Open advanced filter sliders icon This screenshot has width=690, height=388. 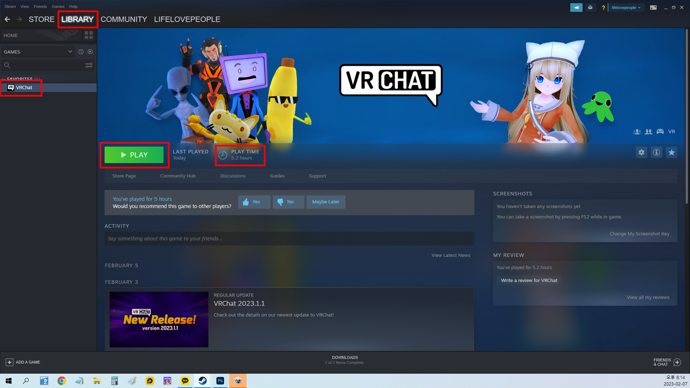pos(89,65)
